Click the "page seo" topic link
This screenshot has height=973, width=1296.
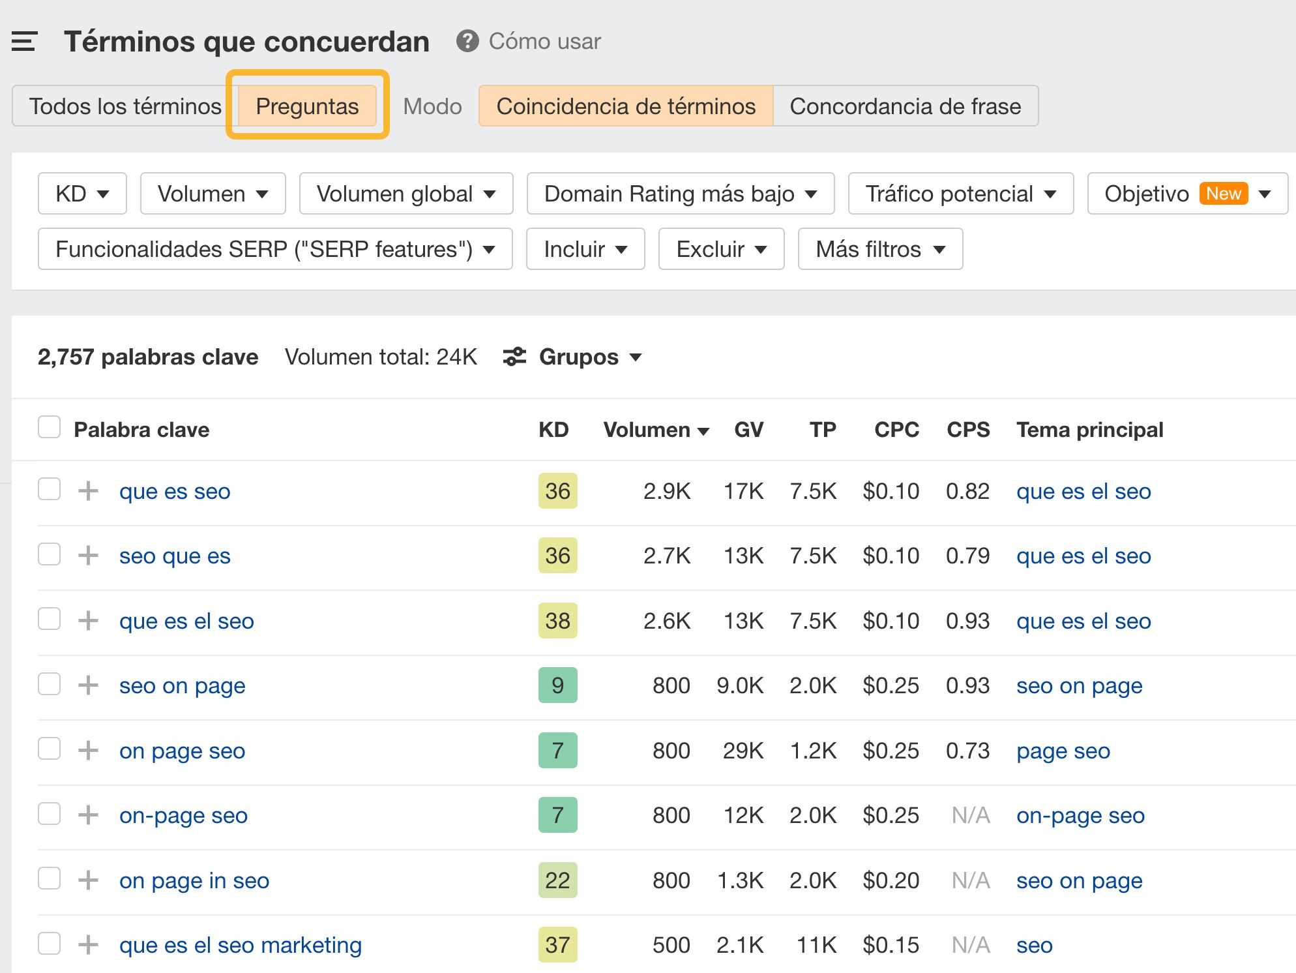(x=1063, y=751)
